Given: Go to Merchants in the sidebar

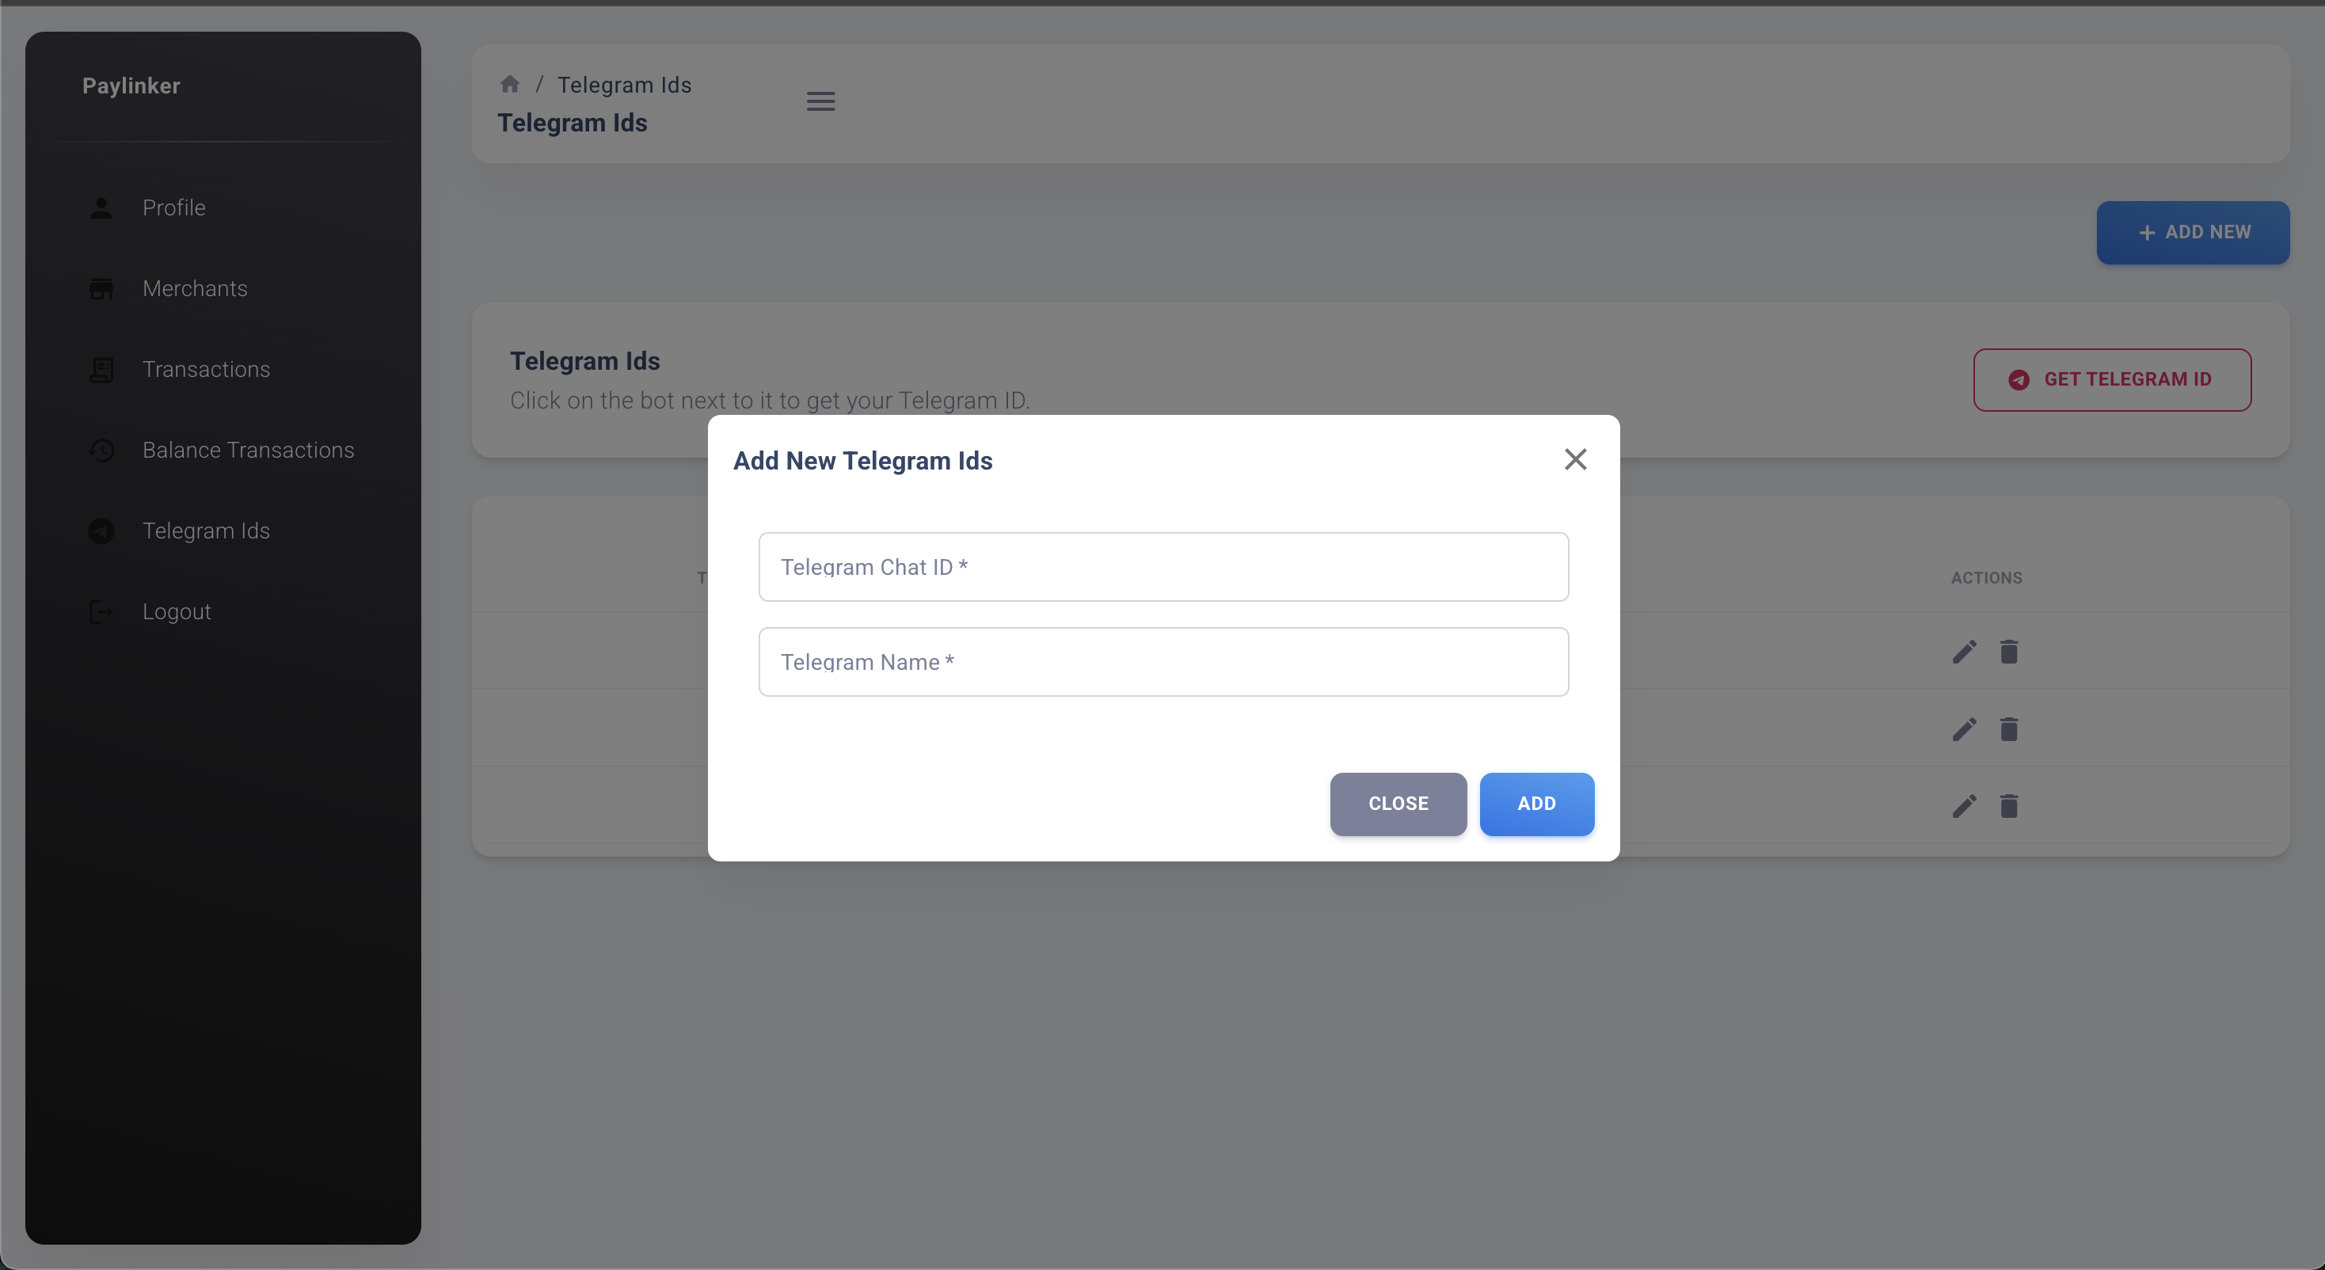Looking at the screenshot, I should point(223,289).
